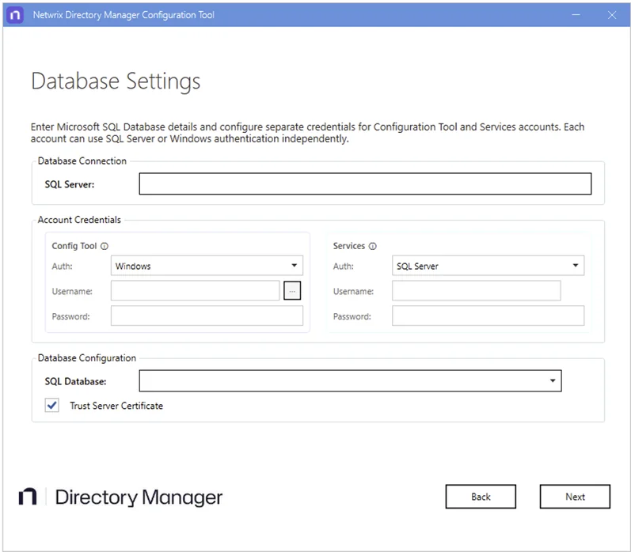Click the Trust Server Certificate label

(x=116, y=406)
